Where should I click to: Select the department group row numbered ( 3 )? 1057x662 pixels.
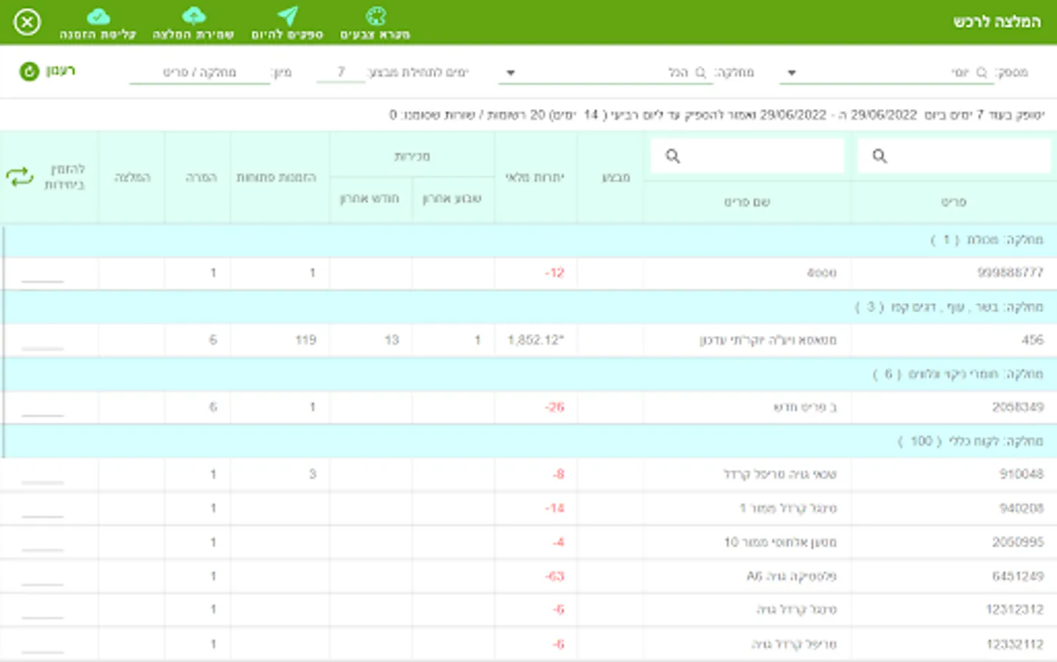click(x=528, y=307)
